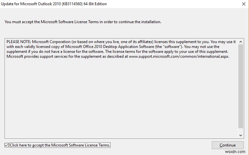Close the Outlook 2010 update dialog
The width and height of the screenshot is (249, 155).
tap(243, 4)
